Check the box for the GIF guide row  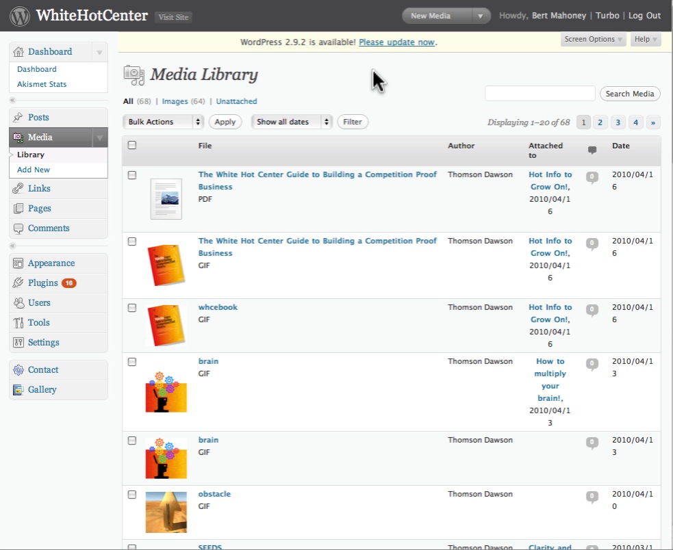(132, 241)
